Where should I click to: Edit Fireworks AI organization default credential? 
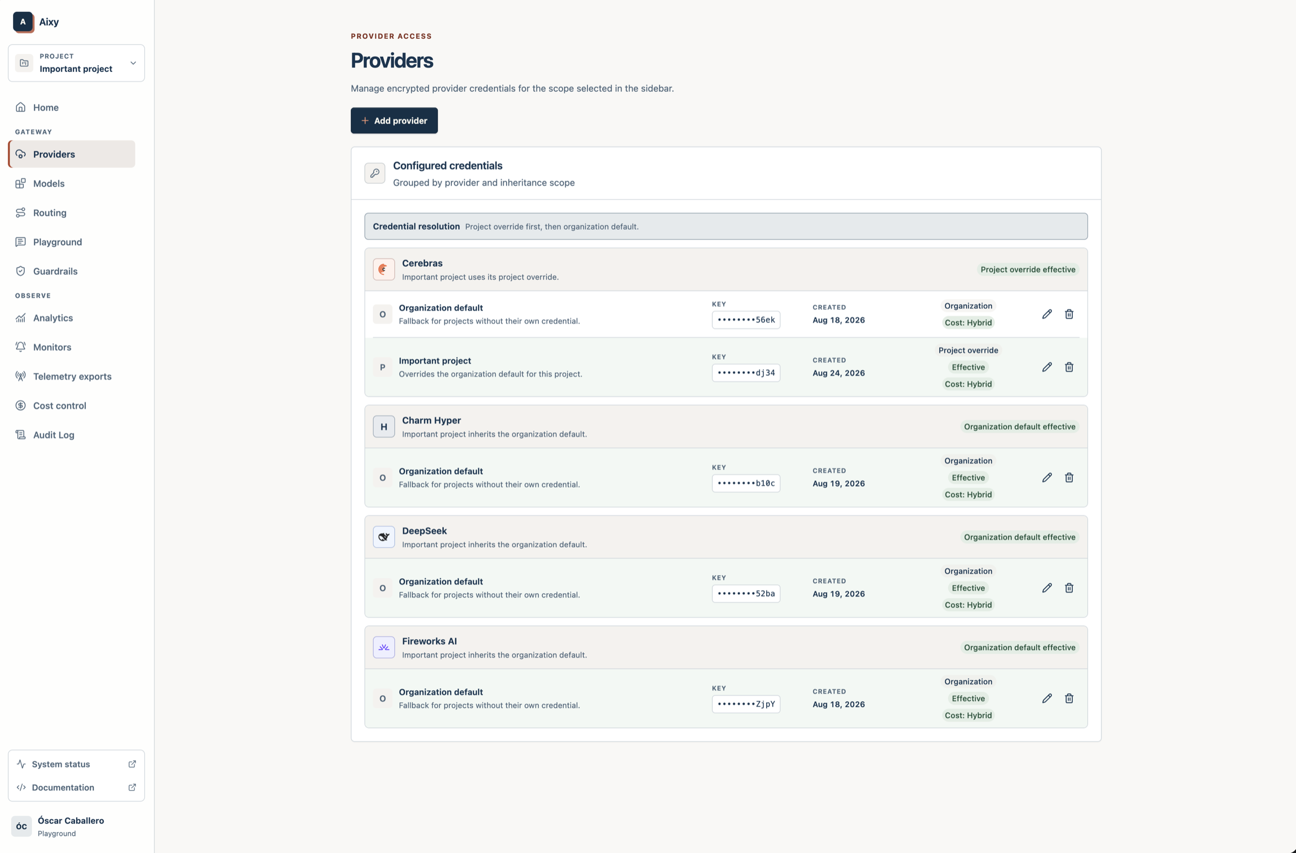click(x=1047, y=699)
